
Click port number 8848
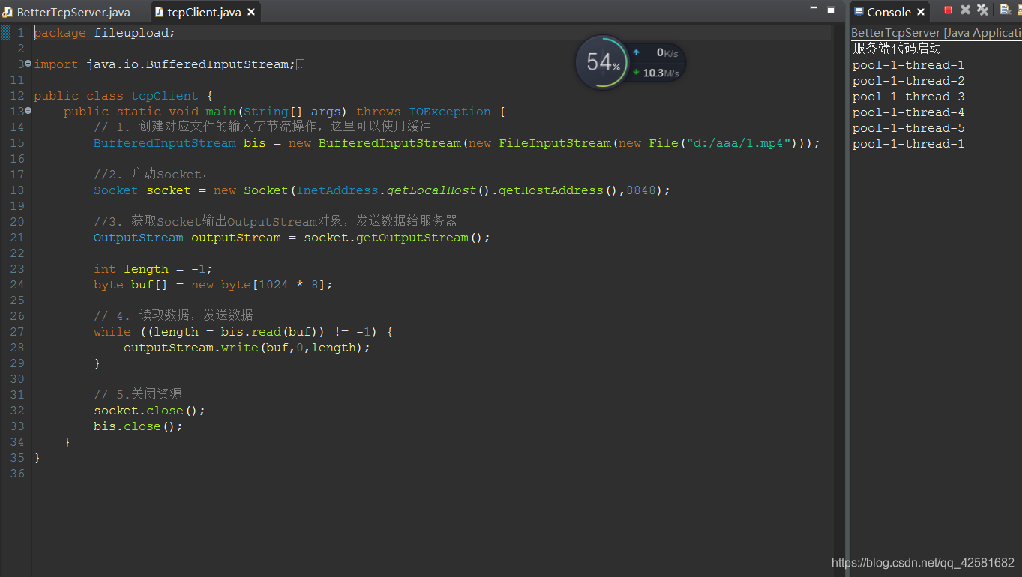[641, 190]
